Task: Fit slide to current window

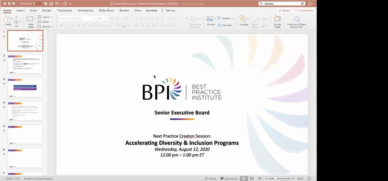Action: [310, 178]
